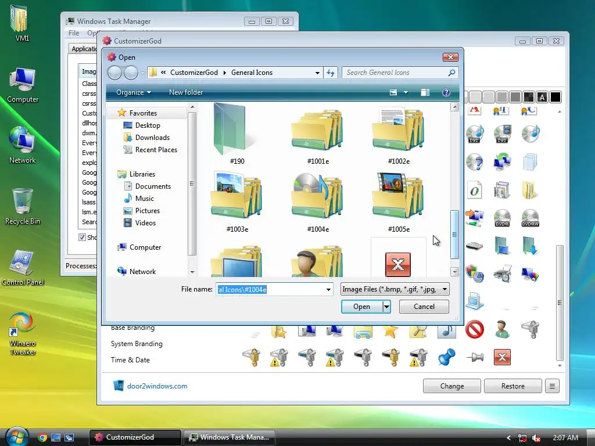
Task: Open Recent Places in navigation pane
Action: [156, 149]
